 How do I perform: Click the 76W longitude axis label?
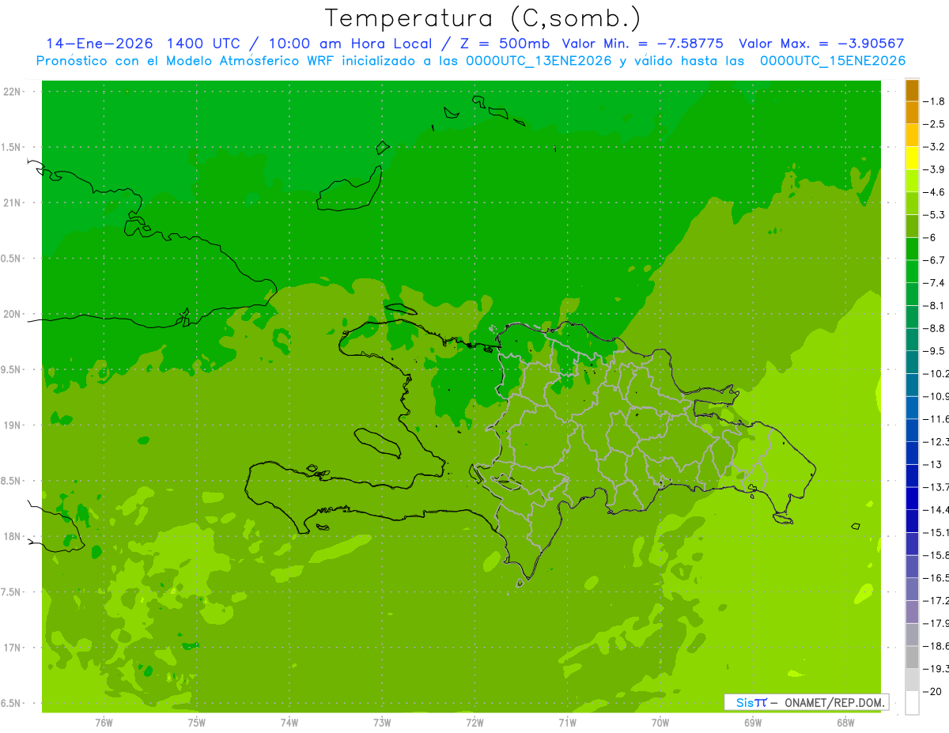tap(104, 723)
